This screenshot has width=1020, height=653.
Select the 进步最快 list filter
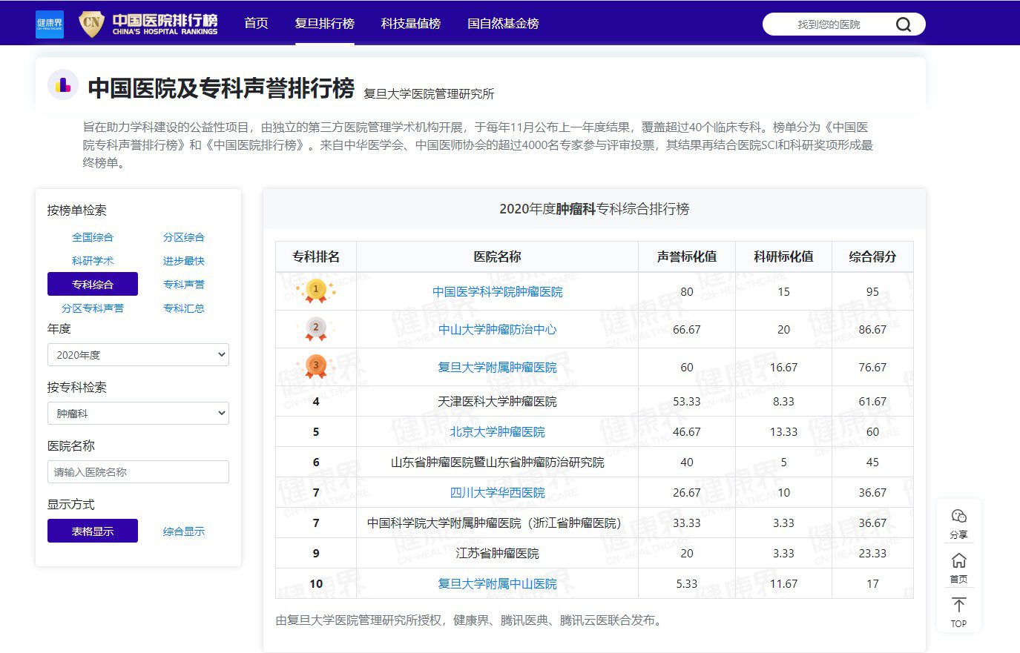[184, 261]
